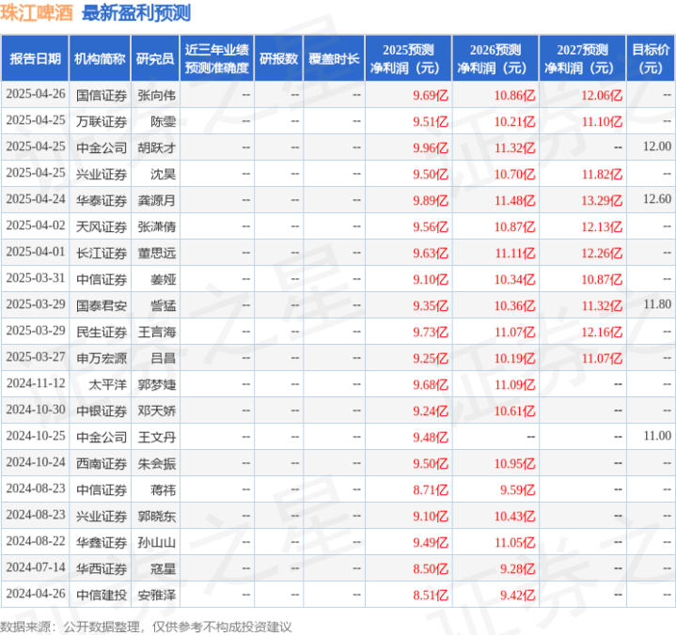The width and height of the screenshot is (676, 635).
Task: Click 12.06亿 in the 2027 column
Action: [602, 95]
